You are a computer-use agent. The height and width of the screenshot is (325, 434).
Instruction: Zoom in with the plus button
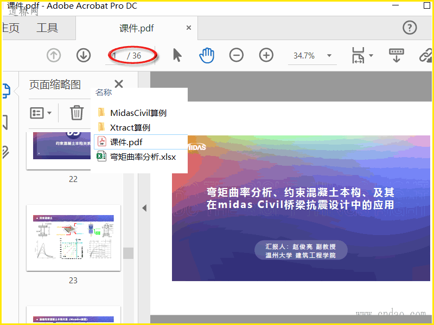click(266, 55)
